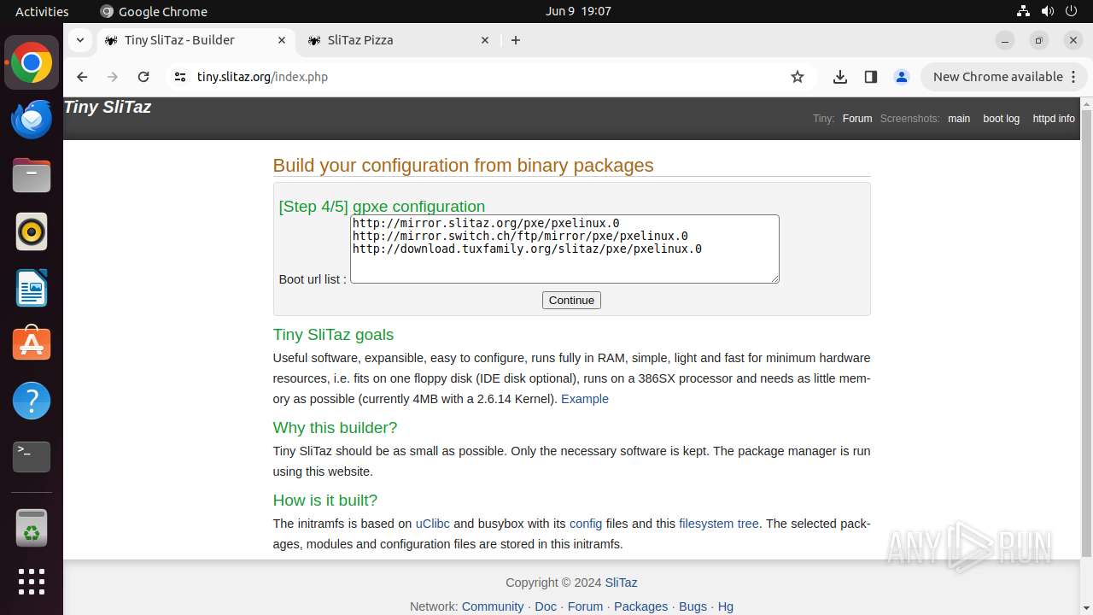Open the Hg footer link
Image resolution: width=1093 pixels, height=615 pixels.
coord(726,606)
